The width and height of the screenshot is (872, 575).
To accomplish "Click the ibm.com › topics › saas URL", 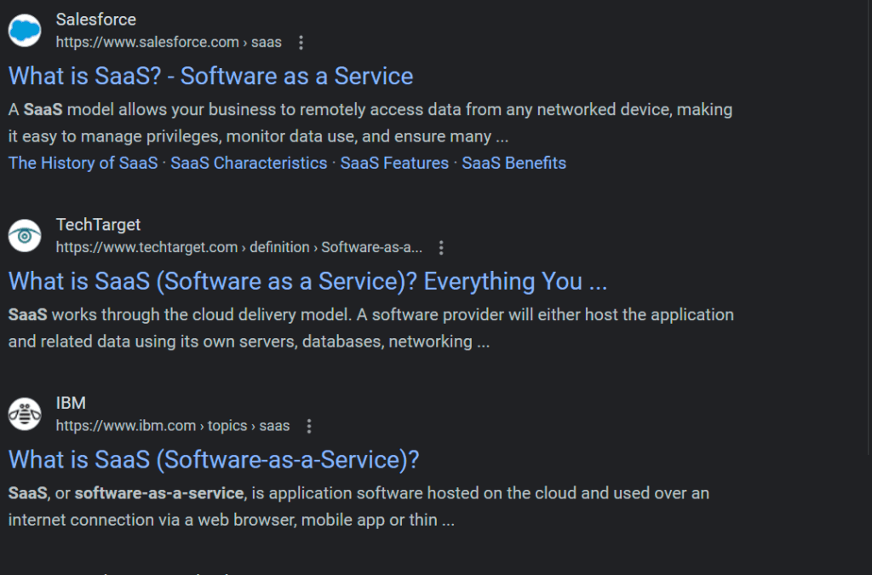I will click(x=173, y=426).
